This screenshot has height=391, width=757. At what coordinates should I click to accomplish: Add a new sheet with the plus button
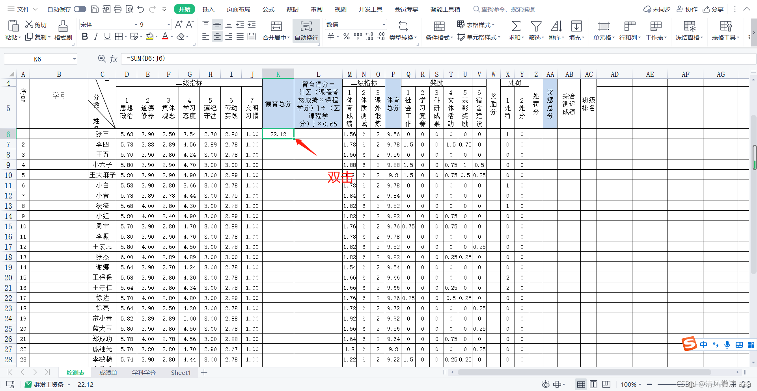204,372
